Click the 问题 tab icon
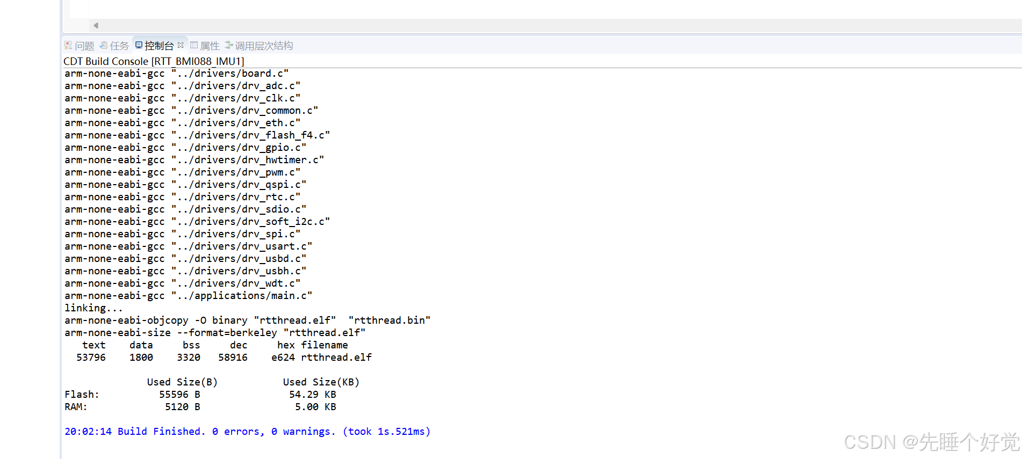The width and height of the screenshot is (1022, 459). [68, 45]
